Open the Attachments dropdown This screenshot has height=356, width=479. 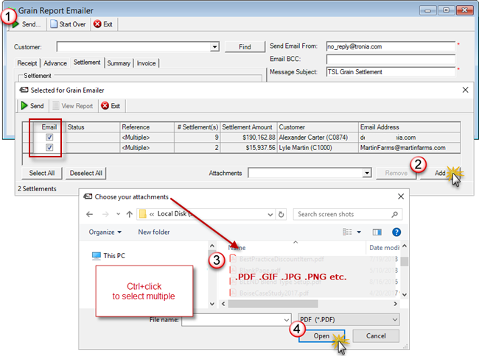367,173
